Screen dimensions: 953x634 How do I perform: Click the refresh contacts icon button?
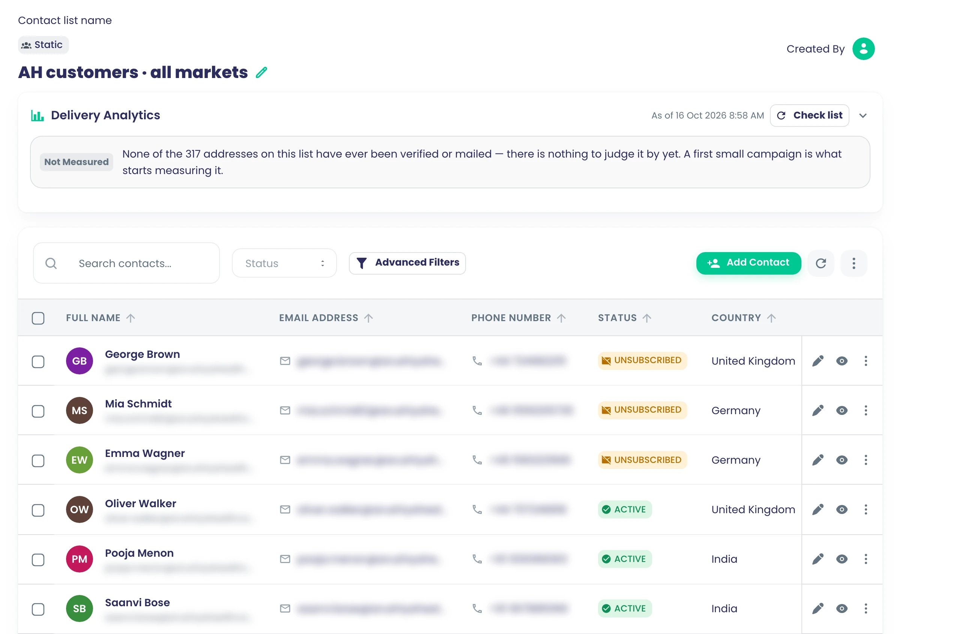[x=821, y=263]
